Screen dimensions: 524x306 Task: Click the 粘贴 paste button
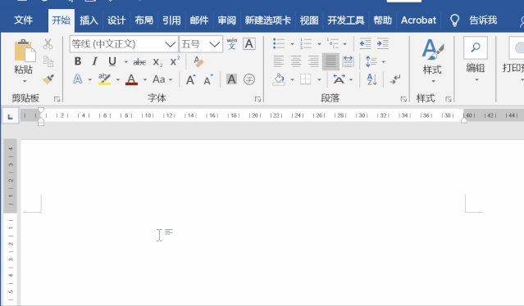coord(24,61)
